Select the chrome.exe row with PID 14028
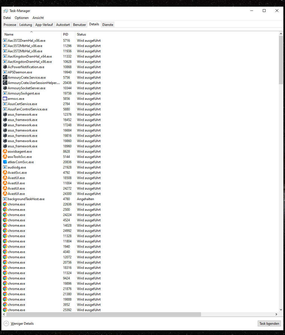Image resolution: width=285 pixels, height=335 pixels. pos(140,225)
